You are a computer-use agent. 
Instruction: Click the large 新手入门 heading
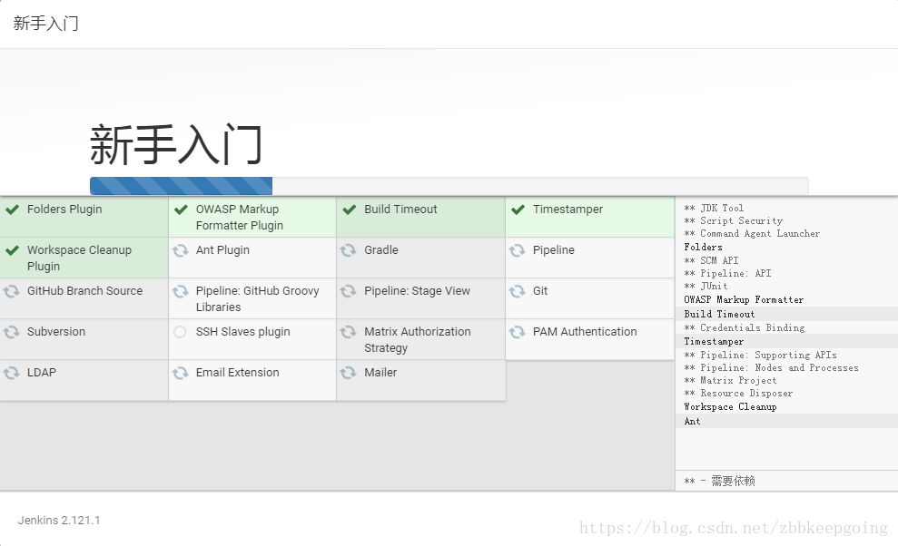pyautogui.click(x=176, y=145)
